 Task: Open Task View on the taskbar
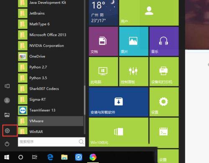point(35,157)
